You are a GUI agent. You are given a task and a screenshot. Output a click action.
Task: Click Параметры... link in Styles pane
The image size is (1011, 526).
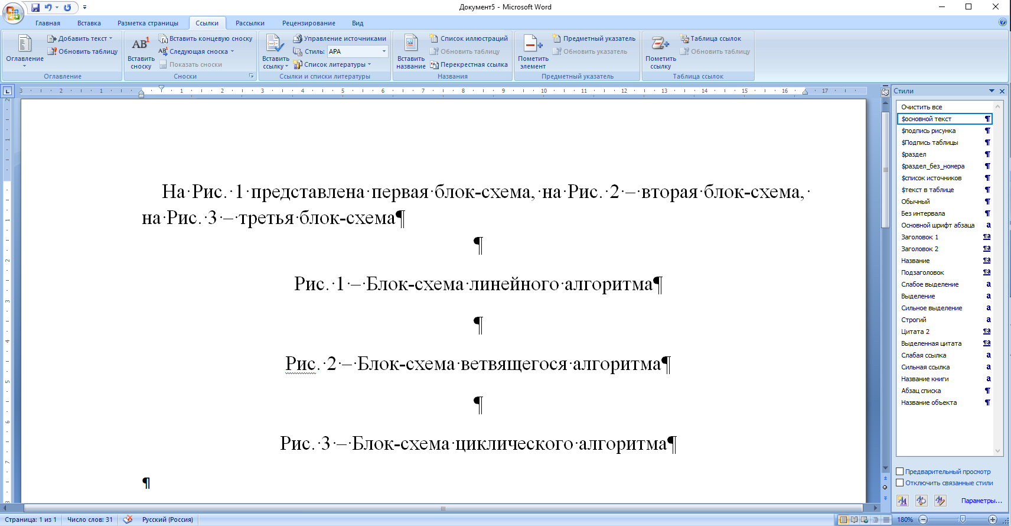pos(981,501)
